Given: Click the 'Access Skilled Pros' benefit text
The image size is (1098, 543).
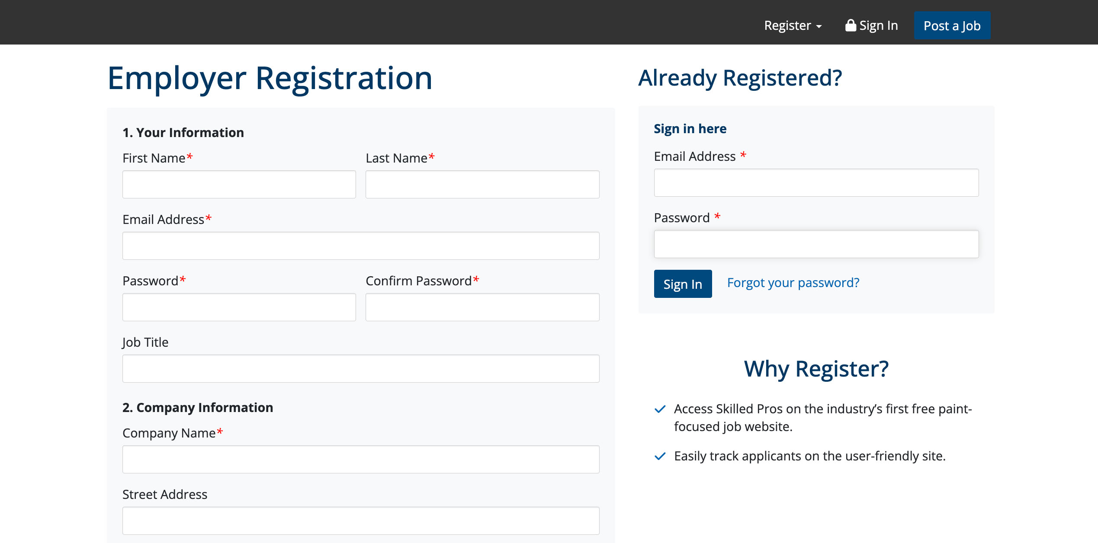Looking at the screenshot, I should [x=823, y=418].
